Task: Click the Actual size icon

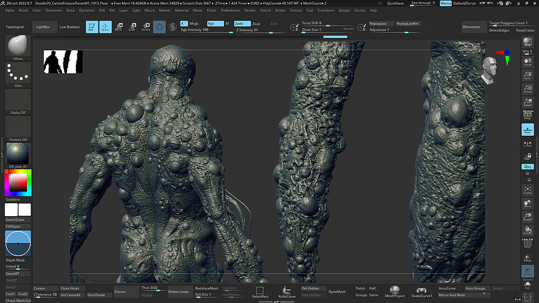Action: pyautogui.click(x=528, y=89)
